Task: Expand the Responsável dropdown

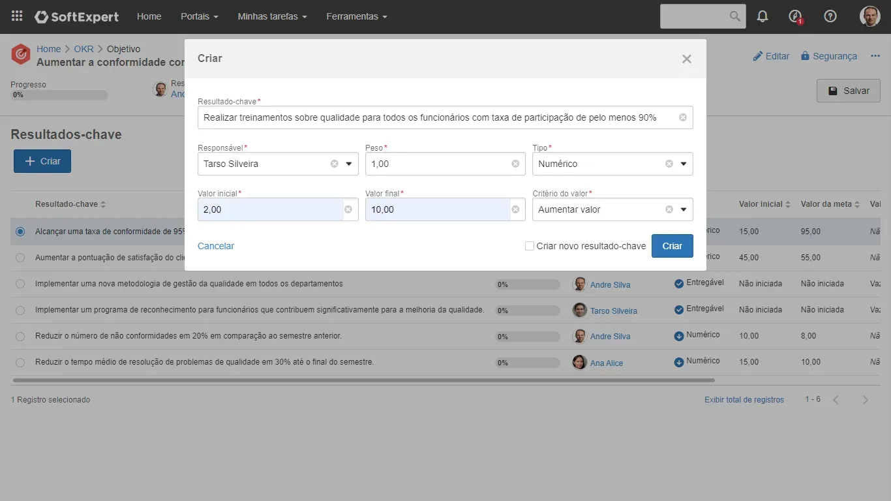Action: [x=349, y=164]
